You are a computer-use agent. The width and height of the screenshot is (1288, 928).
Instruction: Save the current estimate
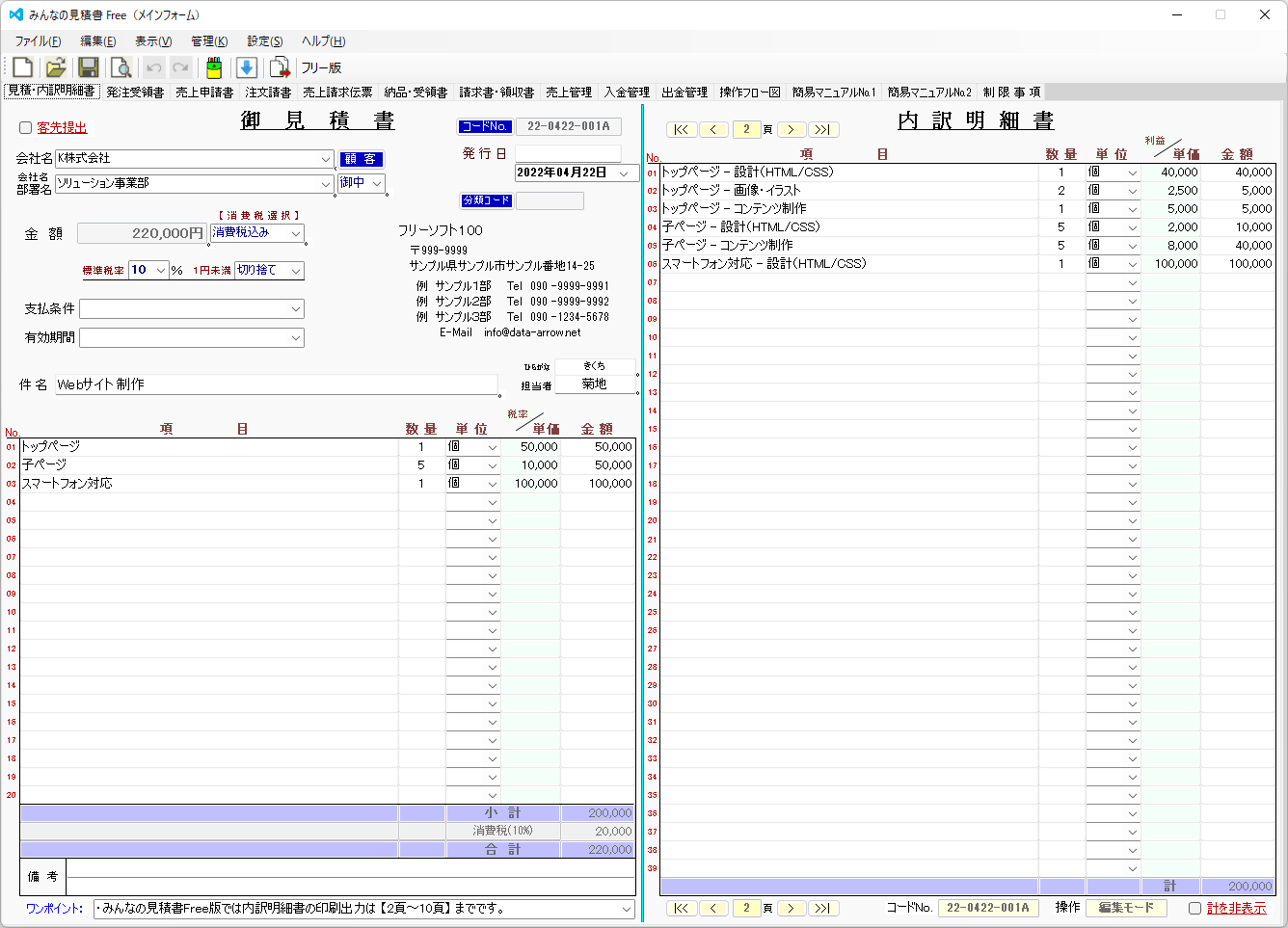click(89, 66)
